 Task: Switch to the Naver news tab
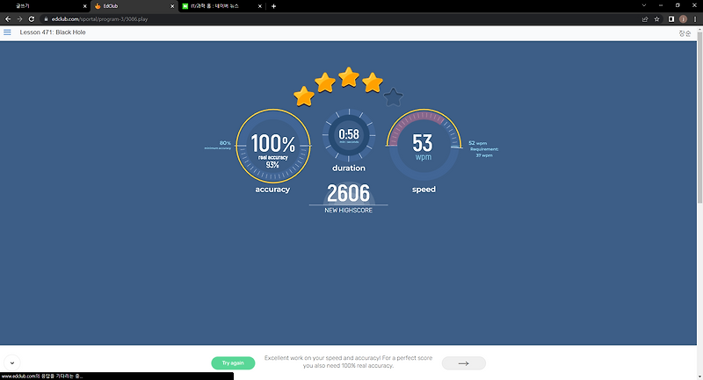pyautogui.click(x=222, y=6)
